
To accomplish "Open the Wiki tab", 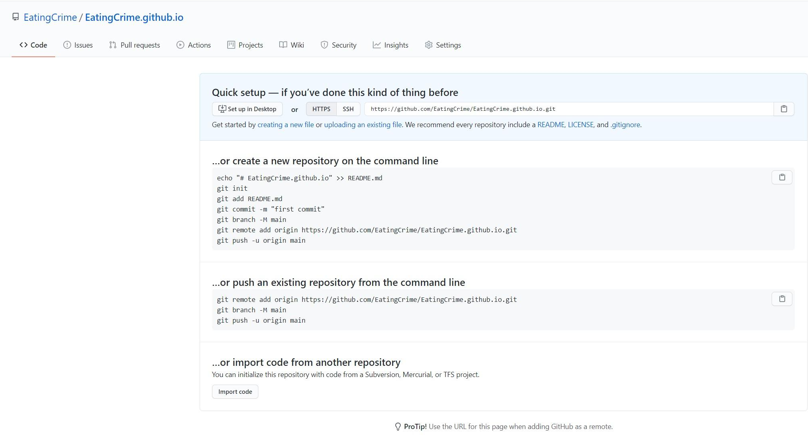I will 292,45.
